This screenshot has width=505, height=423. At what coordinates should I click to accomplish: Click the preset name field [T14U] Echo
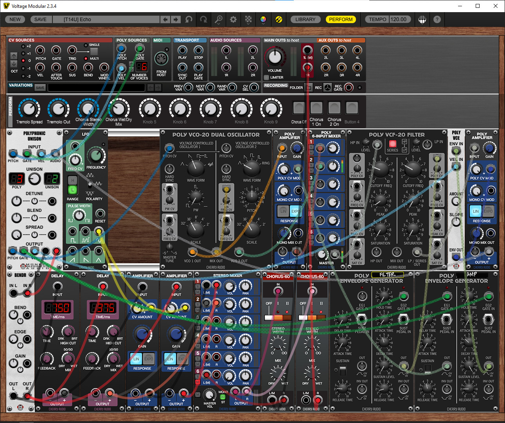tap(106, 19)
